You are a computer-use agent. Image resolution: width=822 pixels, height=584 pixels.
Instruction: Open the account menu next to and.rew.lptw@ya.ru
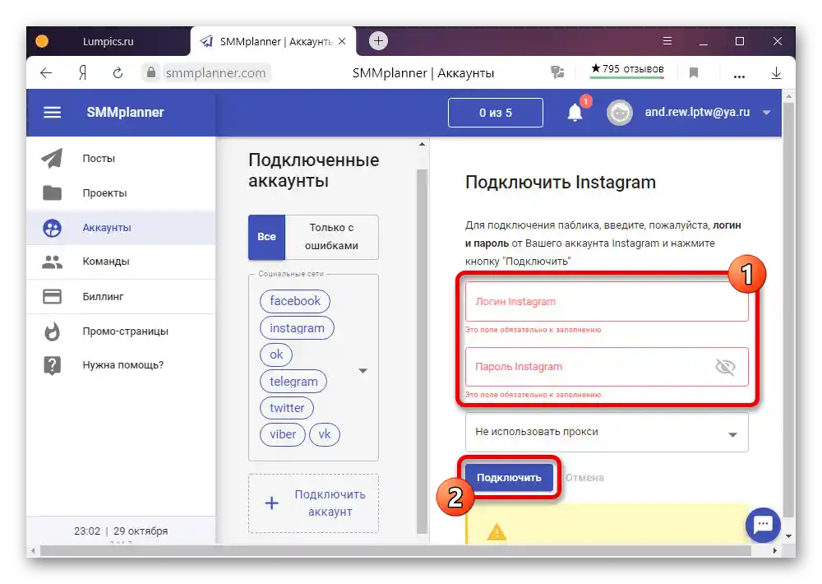[x=767, y=113]
